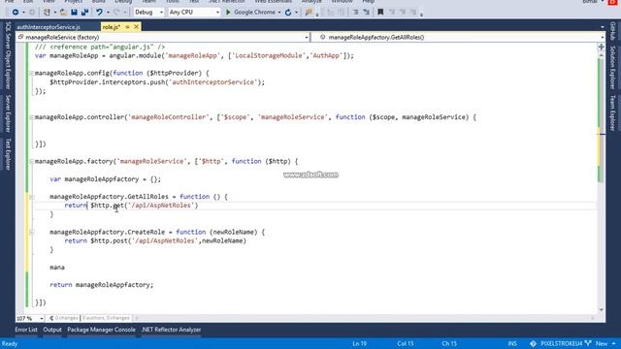The image size is (621, 349).
Task: Open the .NET Reflector Analyzer tab
Action: [171, 330]
